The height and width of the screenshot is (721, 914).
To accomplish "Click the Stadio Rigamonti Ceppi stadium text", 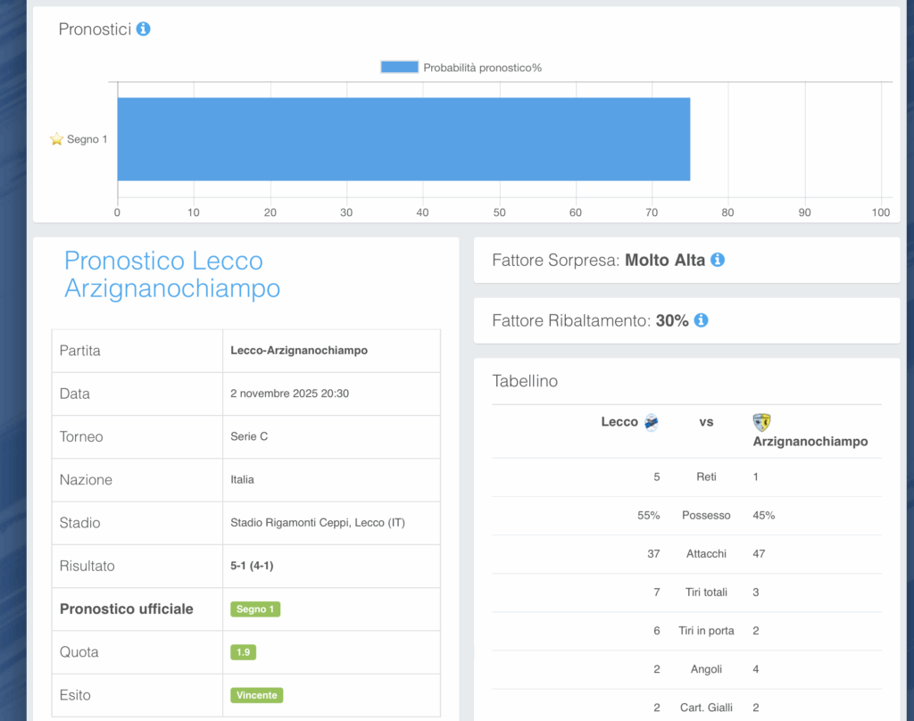I will tap(317, 523).
